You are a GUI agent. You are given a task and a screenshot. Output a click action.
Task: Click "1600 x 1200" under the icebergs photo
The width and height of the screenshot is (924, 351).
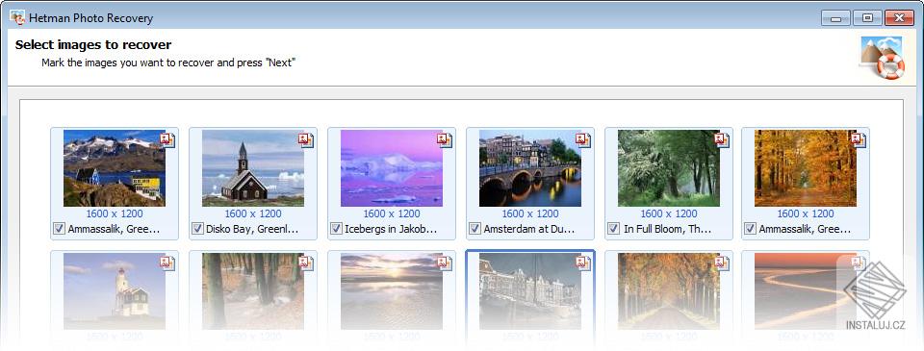coord(392,213)
